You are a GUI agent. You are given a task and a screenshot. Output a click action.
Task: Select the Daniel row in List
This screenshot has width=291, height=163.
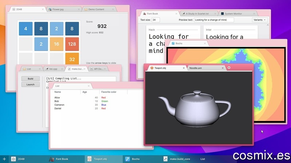tap(96, 108)
